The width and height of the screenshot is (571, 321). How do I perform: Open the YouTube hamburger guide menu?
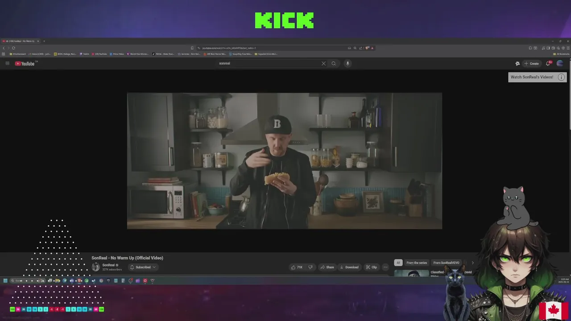pos(7,63)
